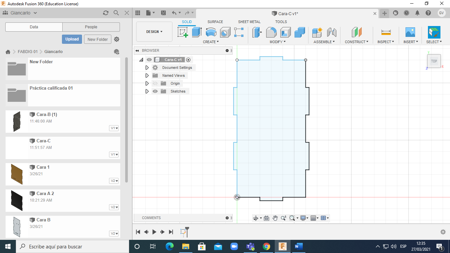Open the Look At tool in navigation bar
Screen dimensions: 450x253
(x=267, y=218)
